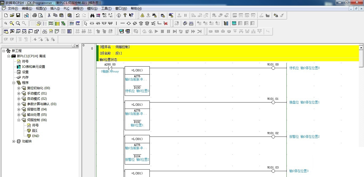The image size is (364, 177).
Task: Insert a new horizontal line
Action: tap(122, 23)
